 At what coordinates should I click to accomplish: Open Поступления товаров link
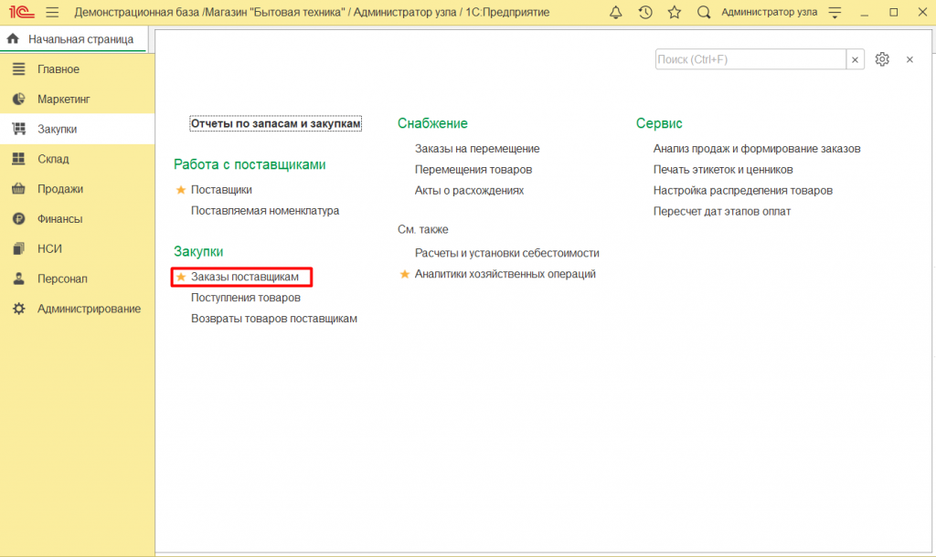coord(246,298)
